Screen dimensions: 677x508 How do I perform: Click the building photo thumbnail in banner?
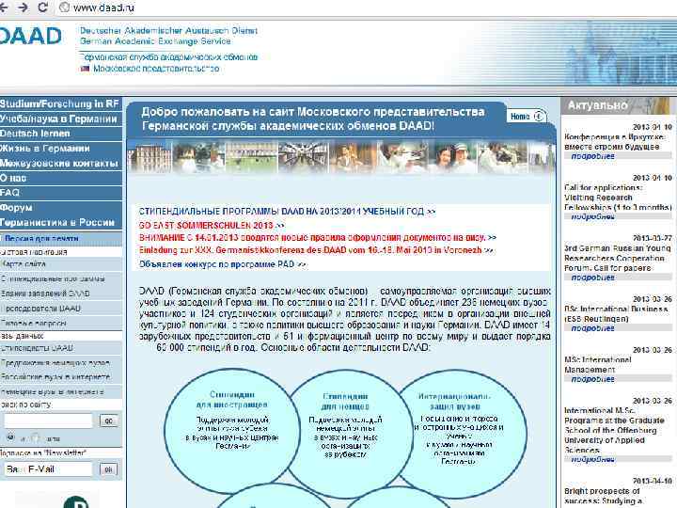pyautogui.click(x=150, y=158)
